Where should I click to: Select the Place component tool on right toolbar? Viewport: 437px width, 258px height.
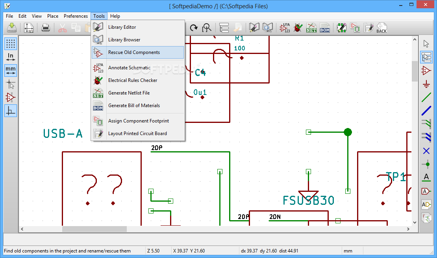click(x=426, y=71)
